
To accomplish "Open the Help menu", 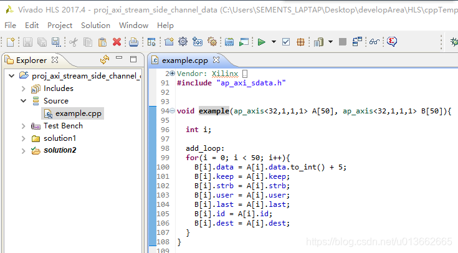I will 165,26.
